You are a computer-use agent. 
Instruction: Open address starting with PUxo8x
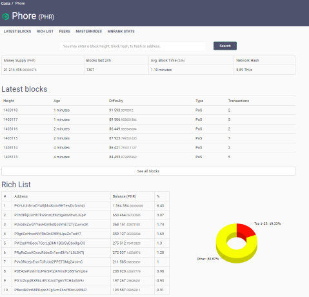(51, 225)
